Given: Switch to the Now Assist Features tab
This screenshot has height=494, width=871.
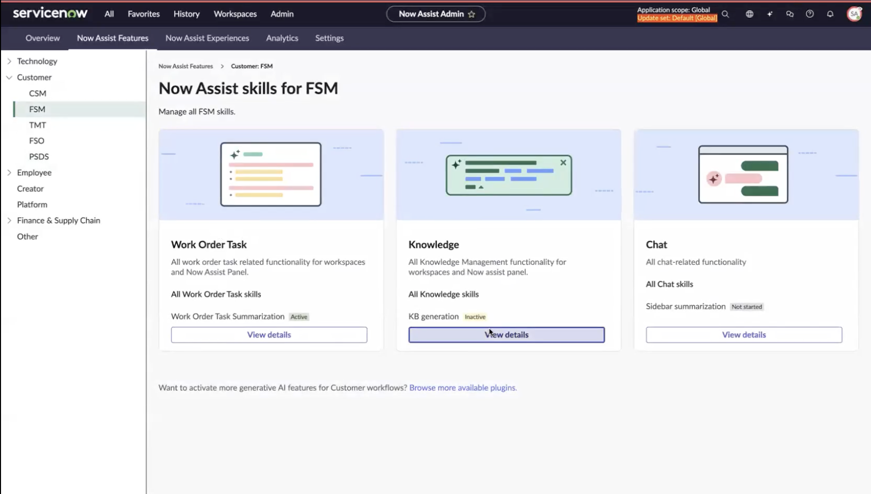Looking at the screenshot, I should tap(113, 38).
